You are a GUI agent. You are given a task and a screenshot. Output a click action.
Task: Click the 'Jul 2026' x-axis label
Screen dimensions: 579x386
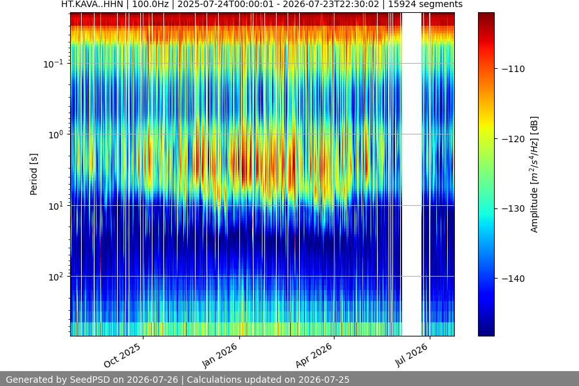[x=412, y=355]
